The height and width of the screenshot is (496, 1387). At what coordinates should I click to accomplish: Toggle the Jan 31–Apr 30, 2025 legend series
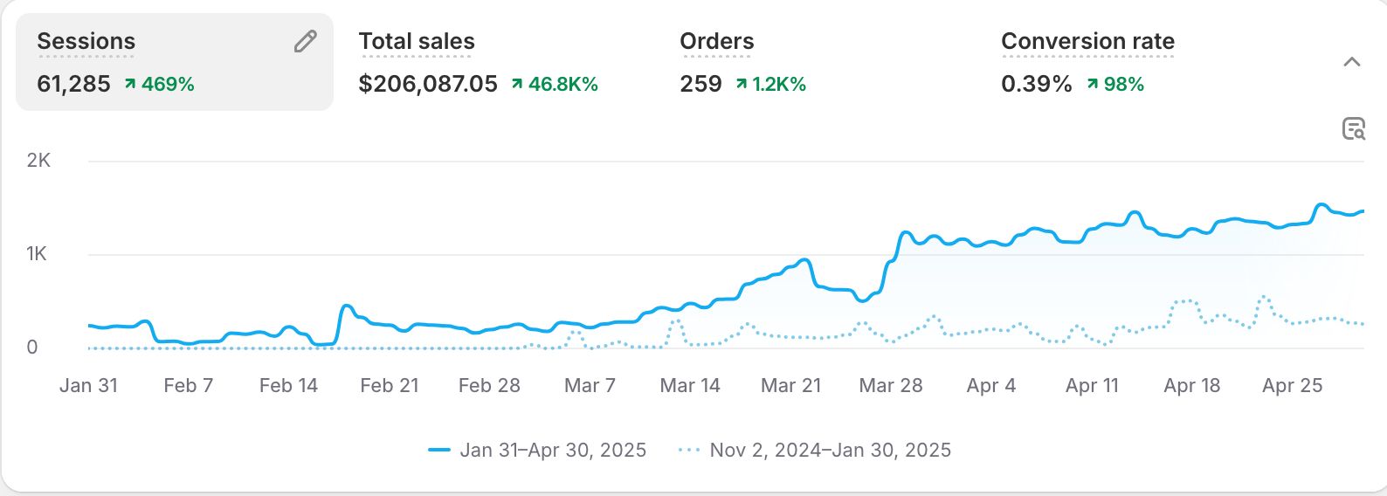pos(553,451)
